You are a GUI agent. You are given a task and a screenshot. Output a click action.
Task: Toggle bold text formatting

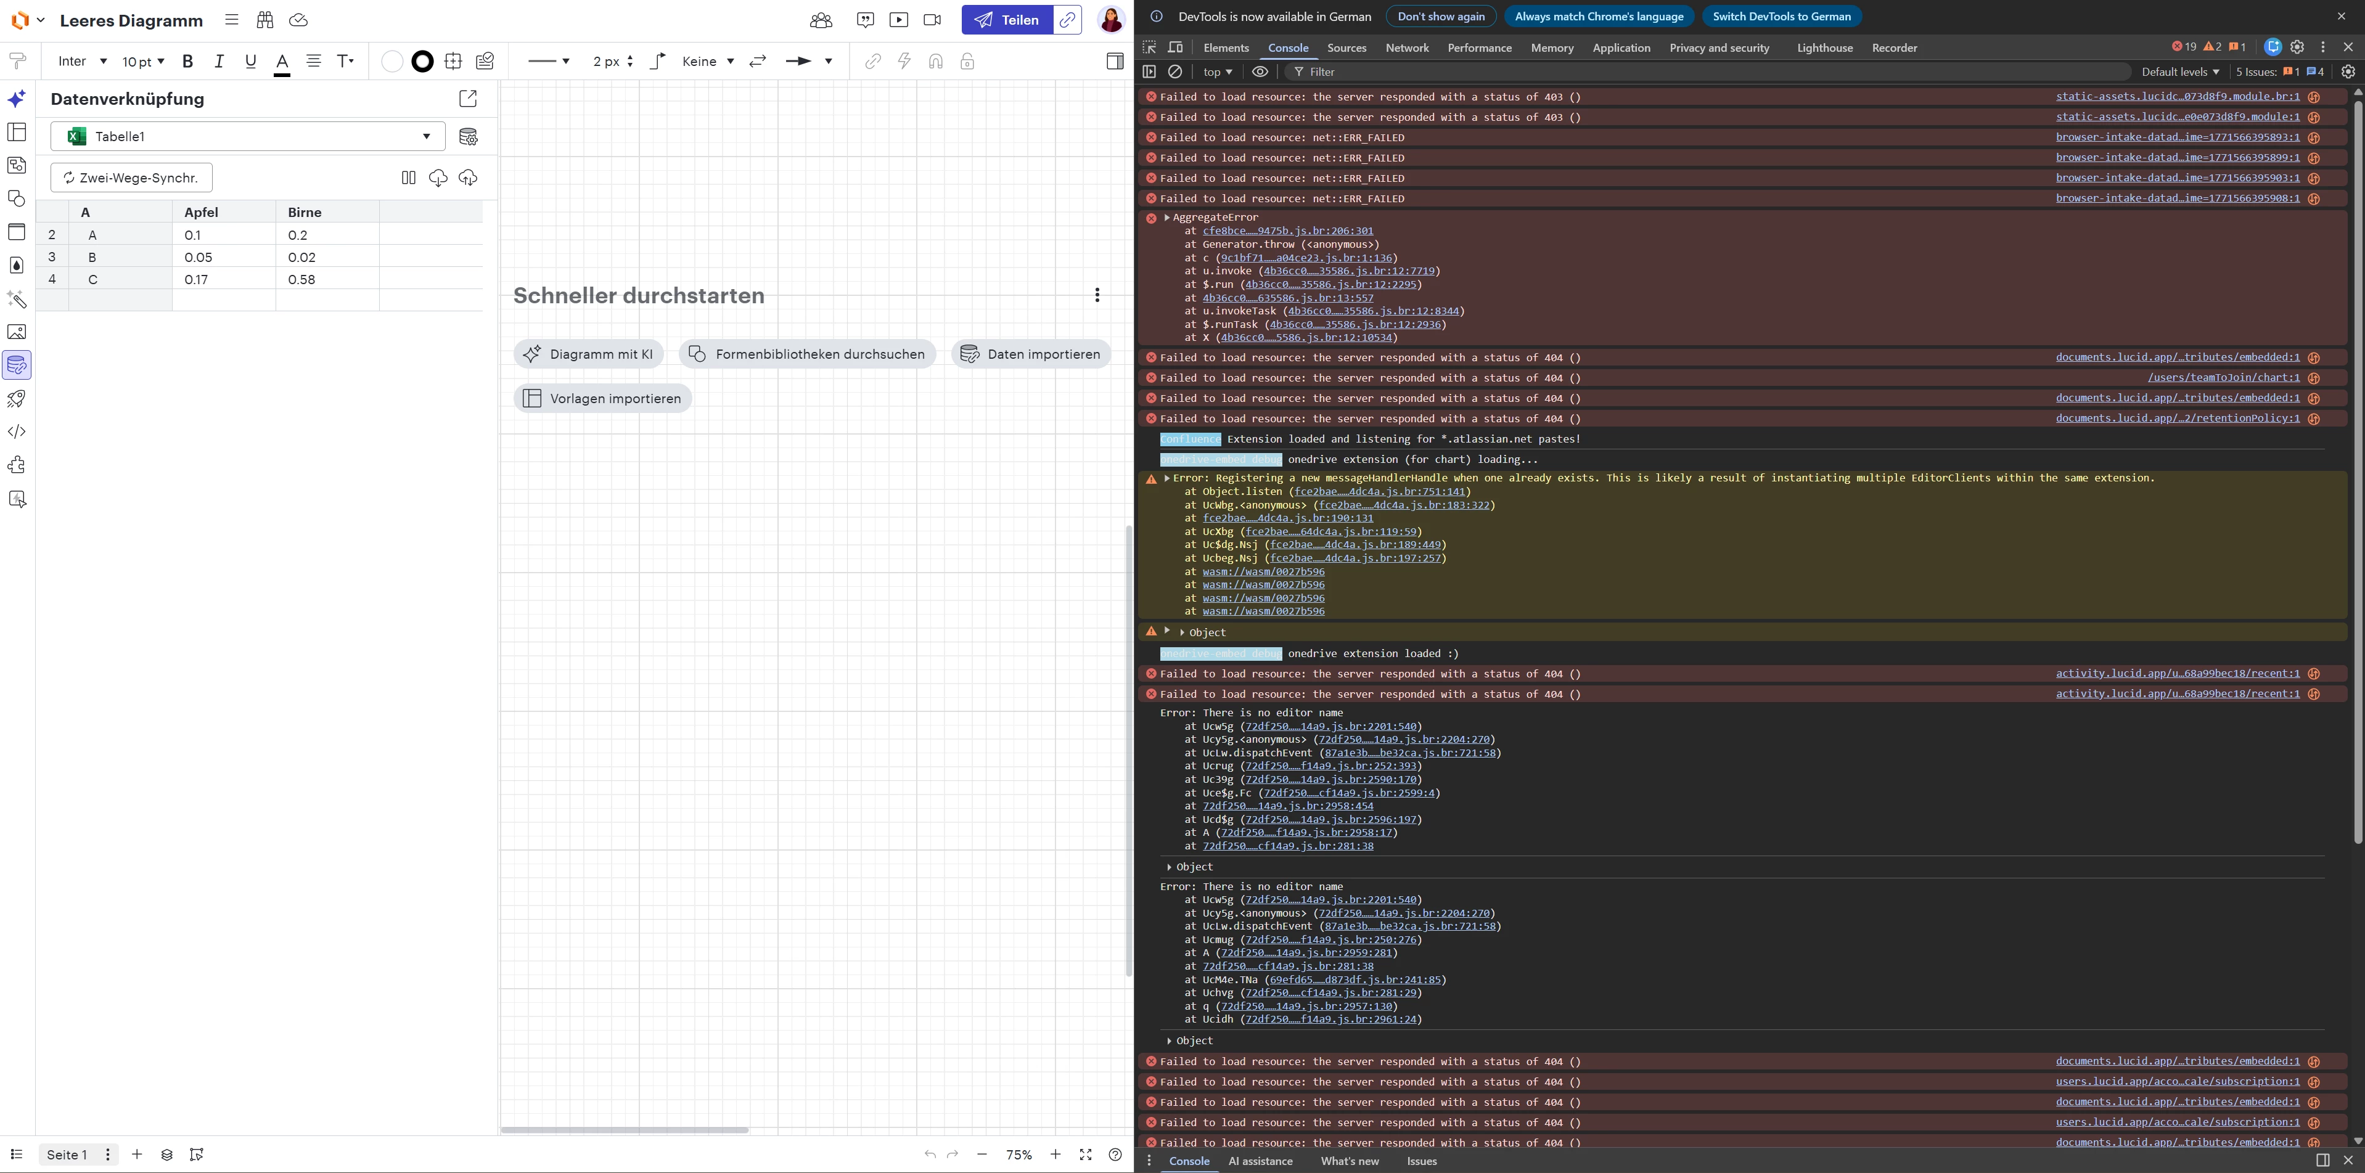pos(187,62)
